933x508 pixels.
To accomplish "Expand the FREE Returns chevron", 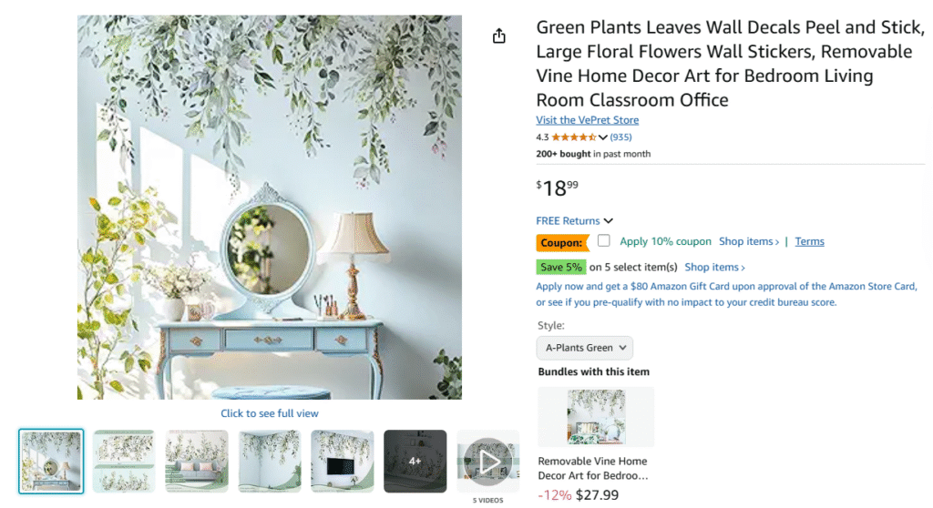I will [x=608, y=220].
